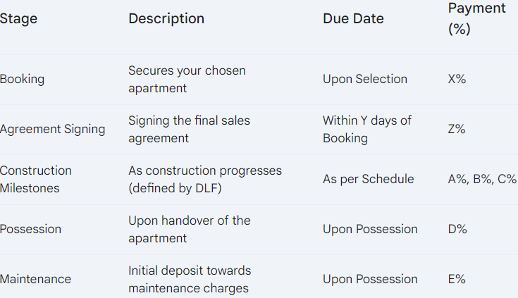The height and width of the screenshot is (298, 518).
Task: Select the 'As per Schedule' cell
Action: 368,180
